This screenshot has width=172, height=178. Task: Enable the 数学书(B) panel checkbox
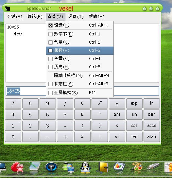tap(50, 34)
